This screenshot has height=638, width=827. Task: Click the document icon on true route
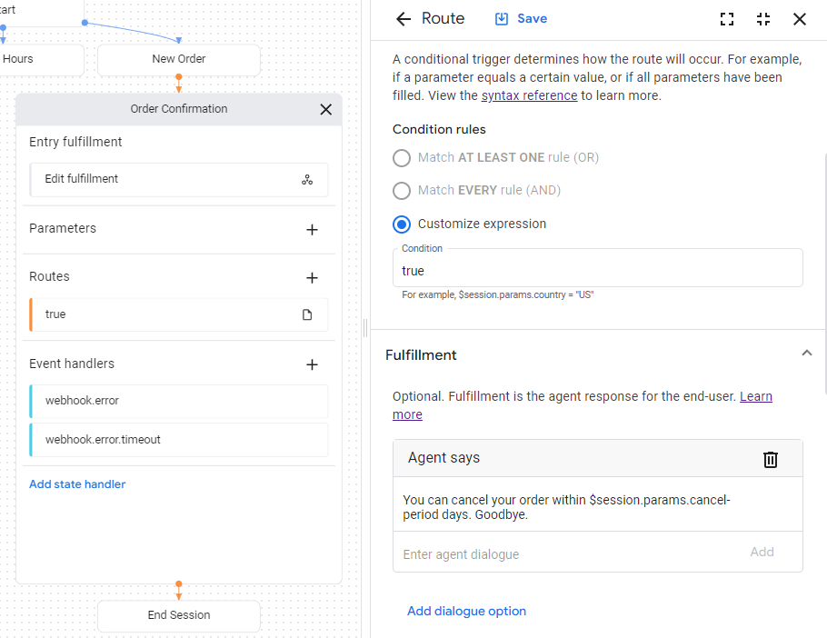click(x=307, y=314)
